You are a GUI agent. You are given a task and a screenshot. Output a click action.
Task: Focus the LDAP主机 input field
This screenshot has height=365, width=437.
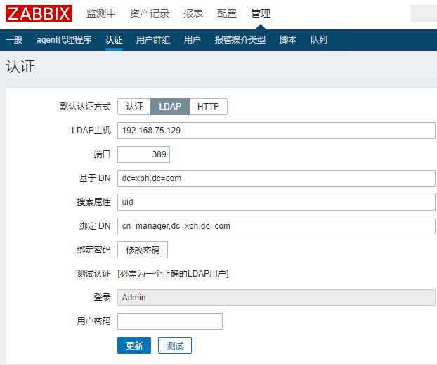pos(276,131)
